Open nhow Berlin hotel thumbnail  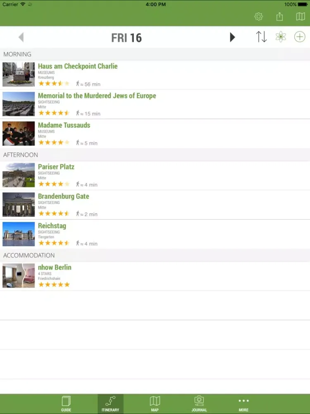pyautogui.click(x=19, y=276)
